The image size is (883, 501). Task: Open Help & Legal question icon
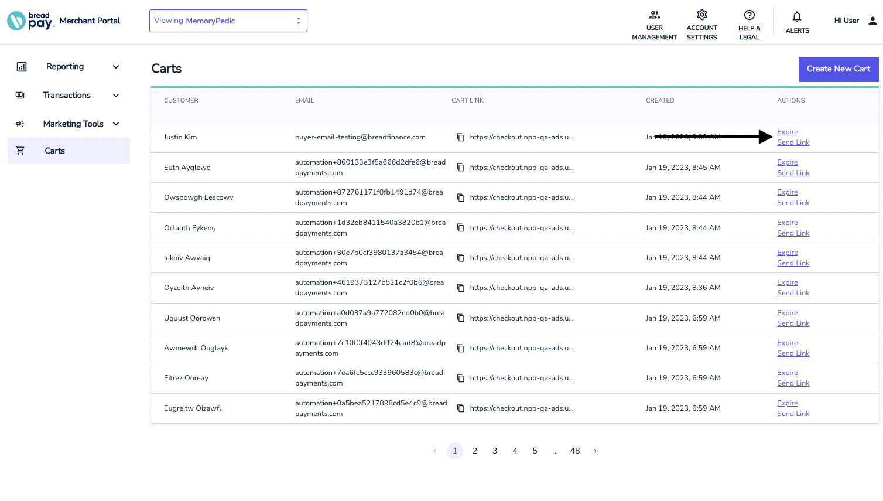pyautogui.click(x=749, y=15)
